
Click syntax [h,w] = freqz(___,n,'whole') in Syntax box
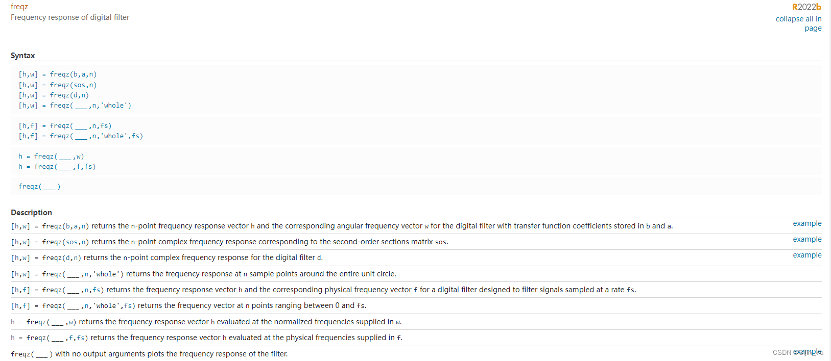(75, 106)
